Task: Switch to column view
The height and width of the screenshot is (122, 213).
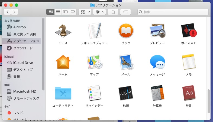Action: tap(65, 12)
